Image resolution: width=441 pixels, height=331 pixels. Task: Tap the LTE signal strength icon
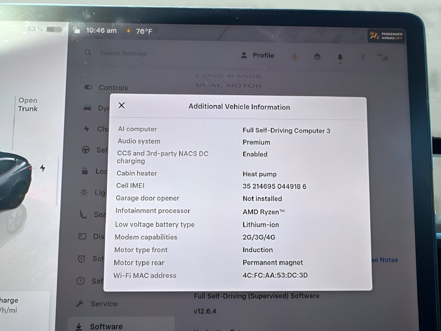coord(383,57)
